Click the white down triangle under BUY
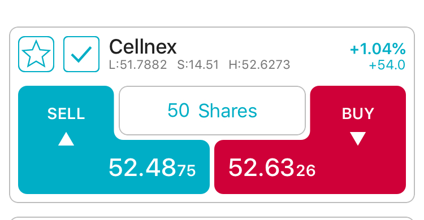424x220 pixels. (358, 139)
